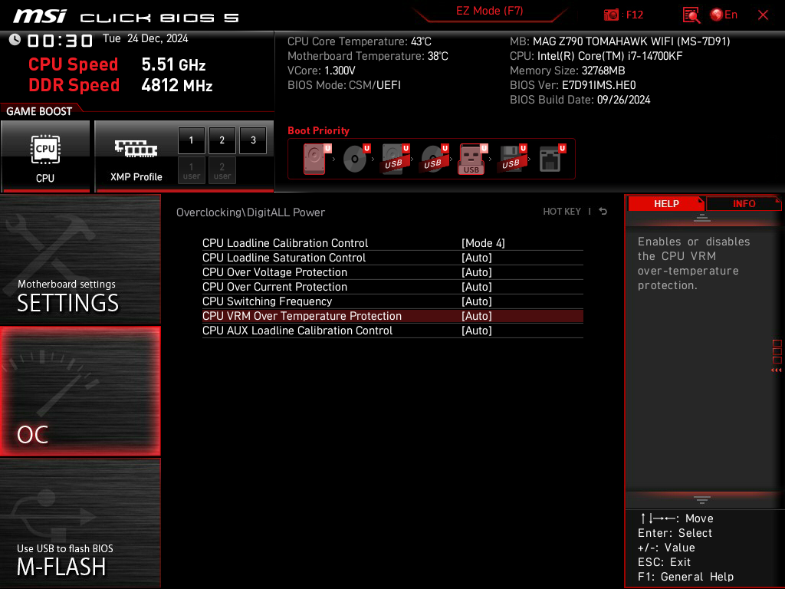This screenshot has height=589, width=785.
Task: Open the M-FLASH BIOS flashing section
Action: click(x=80, y=523)
